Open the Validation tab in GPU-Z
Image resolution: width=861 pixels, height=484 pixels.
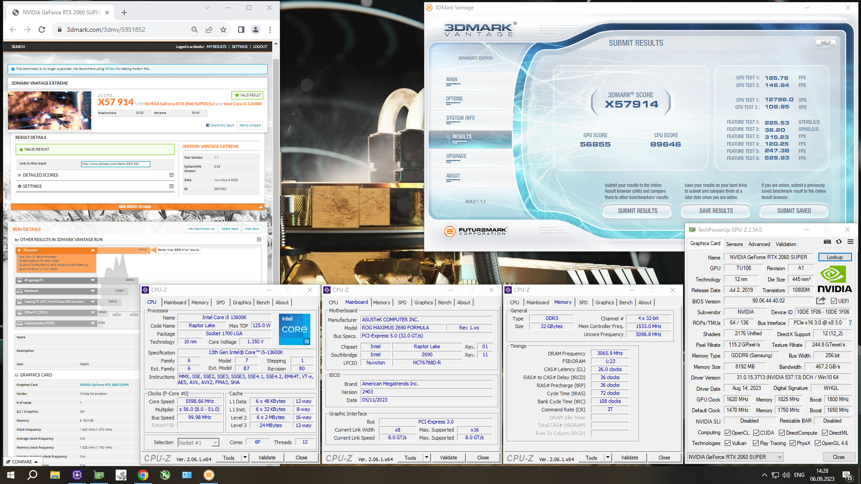click(x=786, y=244)
